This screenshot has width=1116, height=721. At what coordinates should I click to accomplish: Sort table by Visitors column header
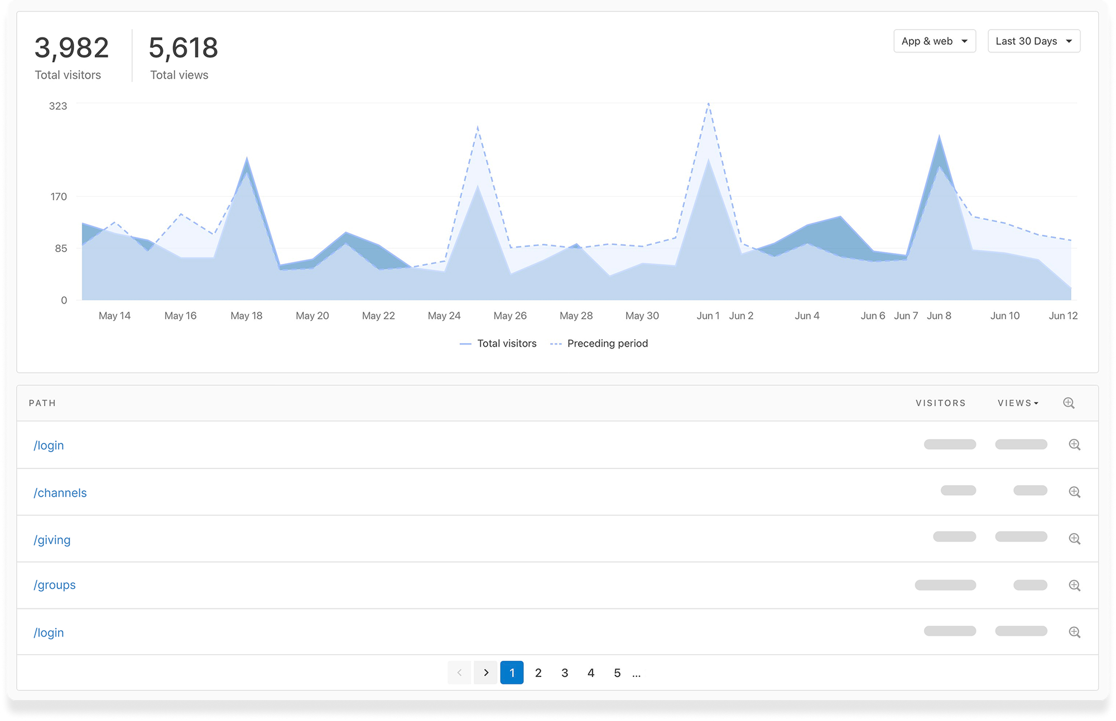coord(940,403)
